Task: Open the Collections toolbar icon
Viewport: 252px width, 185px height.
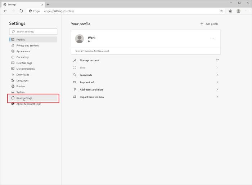Action: click(x=230, y=11)
